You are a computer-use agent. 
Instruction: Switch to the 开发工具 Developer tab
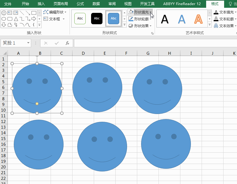[147, 4]
